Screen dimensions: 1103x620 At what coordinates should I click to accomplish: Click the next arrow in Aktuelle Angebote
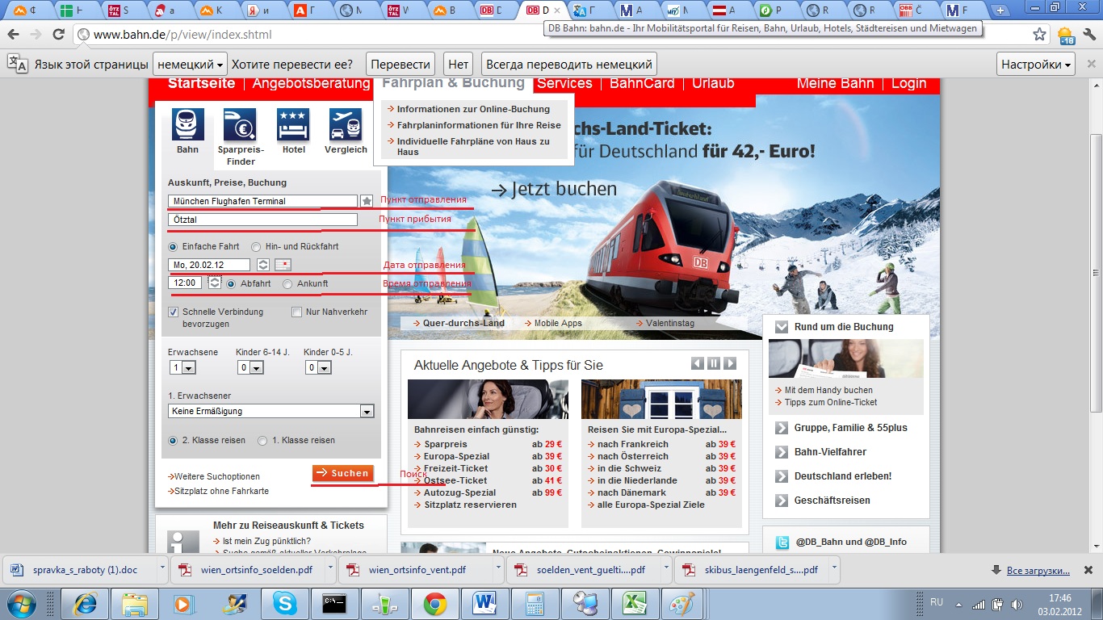coord(730,363)
